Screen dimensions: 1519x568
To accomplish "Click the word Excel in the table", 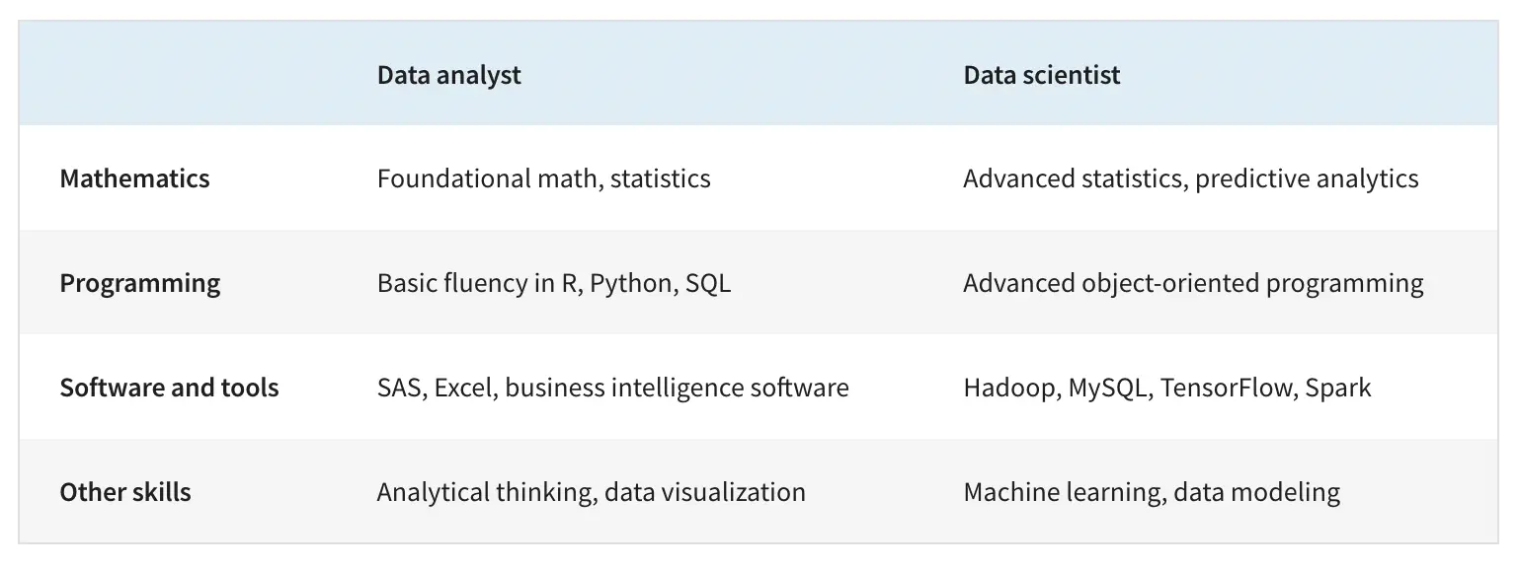I will coord(464,388).
